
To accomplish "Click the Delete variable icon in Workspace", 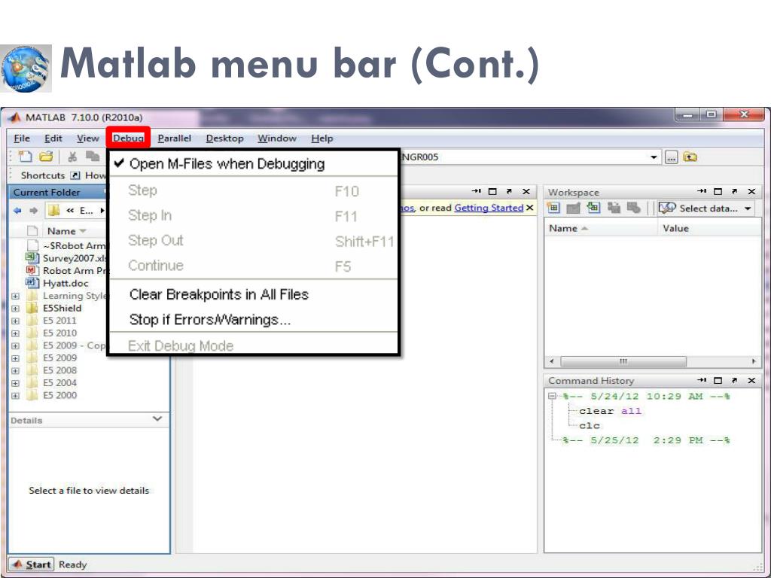I will pyautogui.click(x=634, y=208).
